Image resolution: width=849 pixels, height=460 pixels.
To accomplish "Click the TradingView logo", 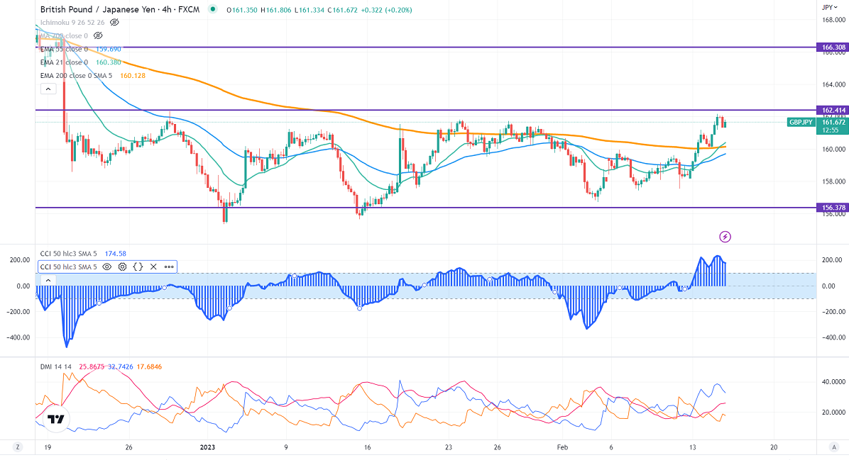I will (x=56, y=419).
